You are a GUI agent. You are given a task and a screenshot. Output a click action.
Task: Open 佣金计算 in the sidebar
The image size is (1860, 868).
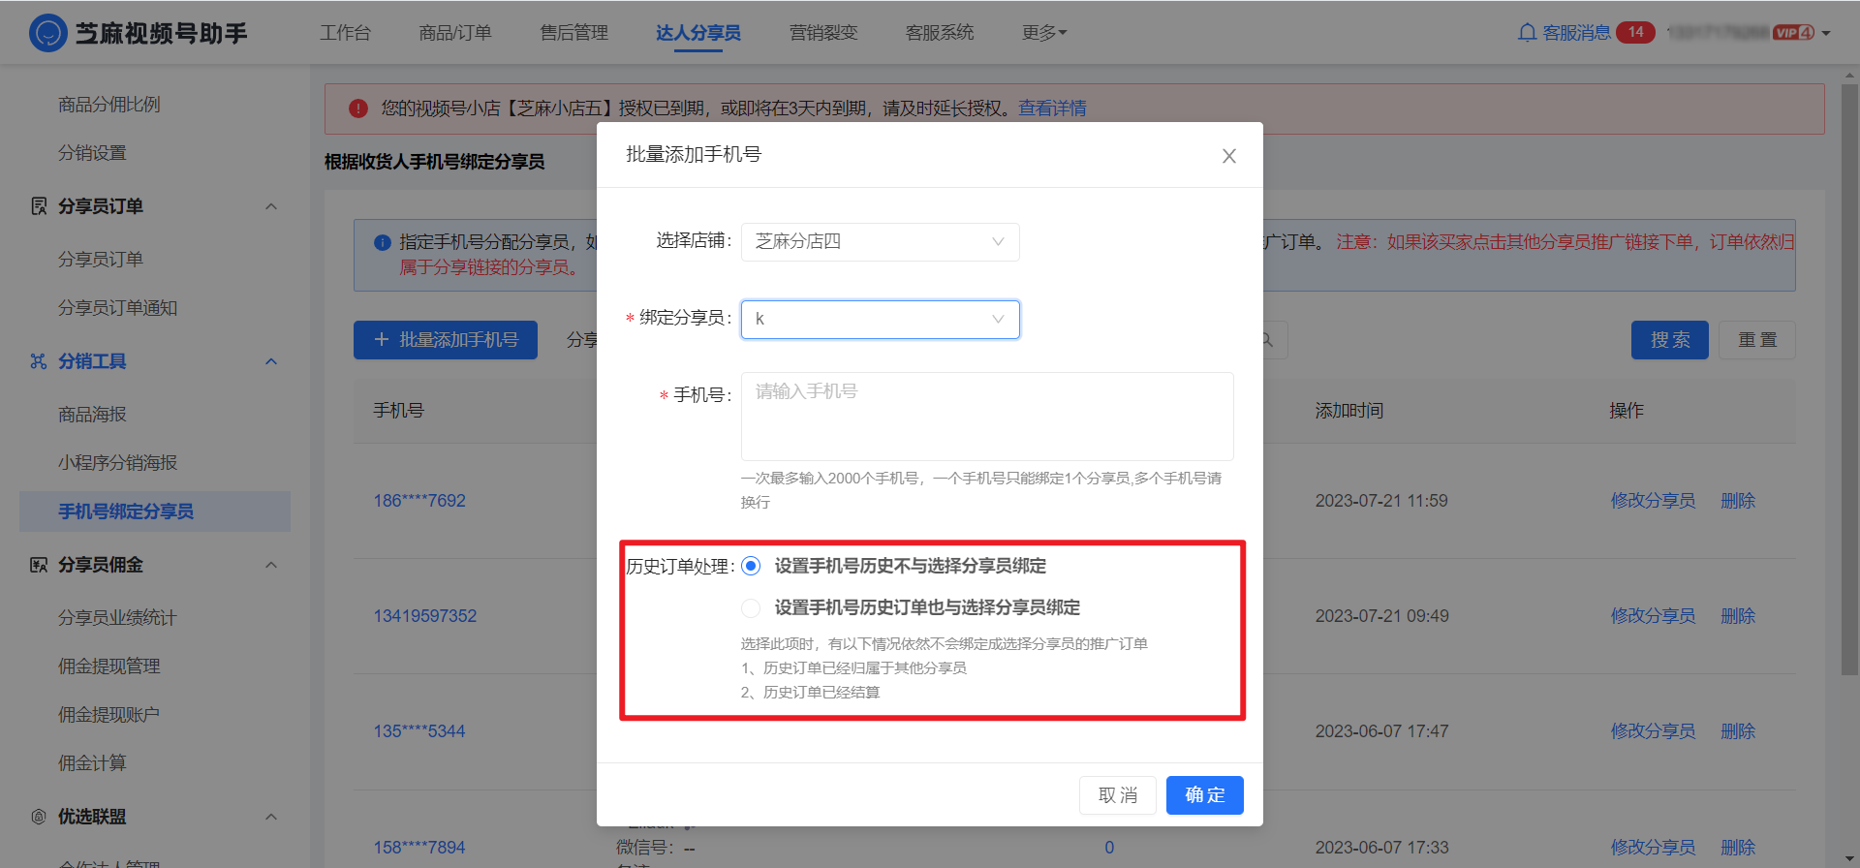(x=92, y=763)
